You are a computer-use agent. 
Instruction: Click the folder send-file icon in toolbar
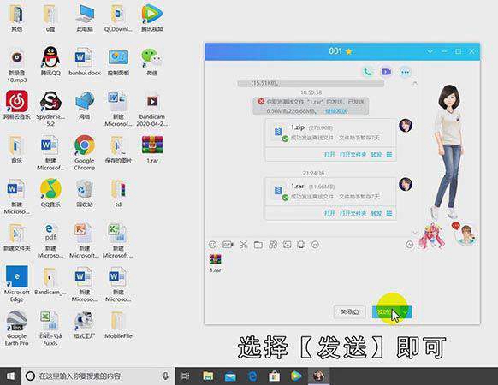[258, 245]
